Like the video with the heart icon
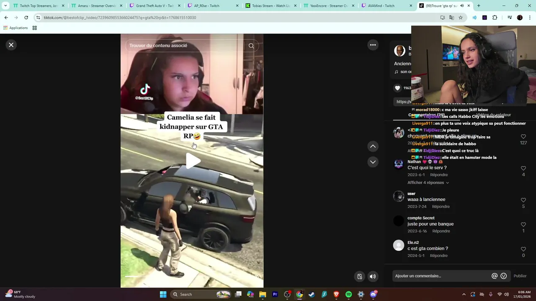 (397, 88)
